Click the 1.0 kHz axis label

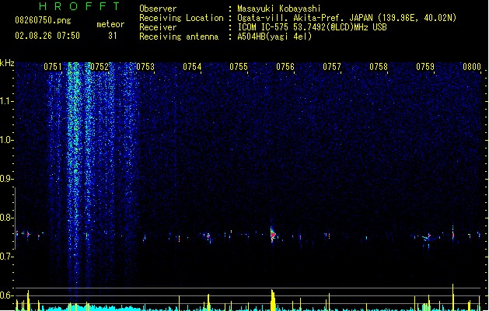6,140
